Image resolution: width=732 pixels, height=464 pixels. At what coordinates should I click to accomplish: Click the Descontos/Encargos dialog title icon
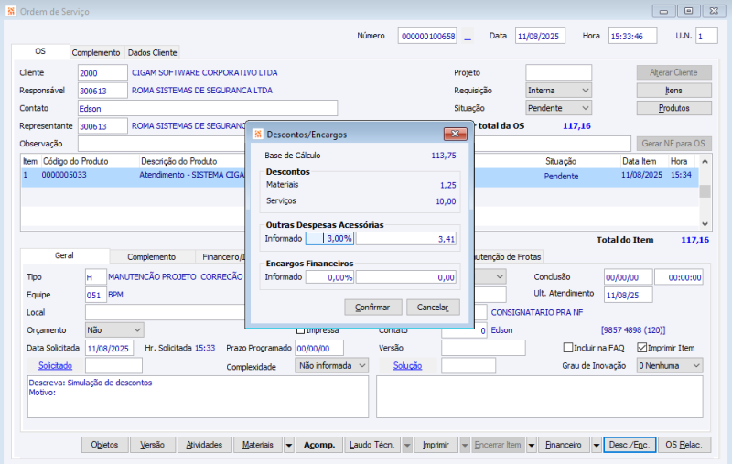point(257,134)
